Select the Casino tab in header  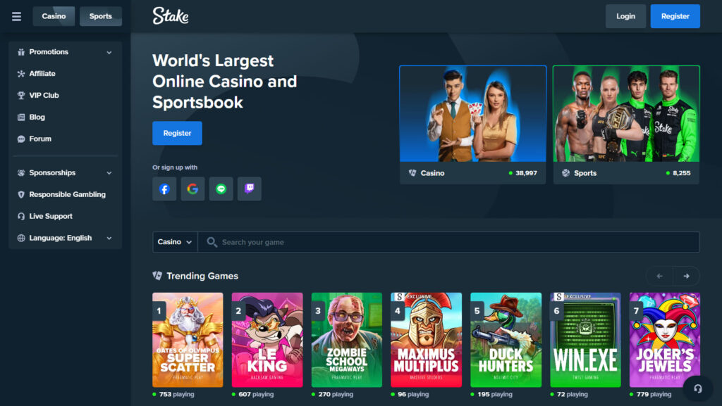pyautogui.click(x=54, y=16)
